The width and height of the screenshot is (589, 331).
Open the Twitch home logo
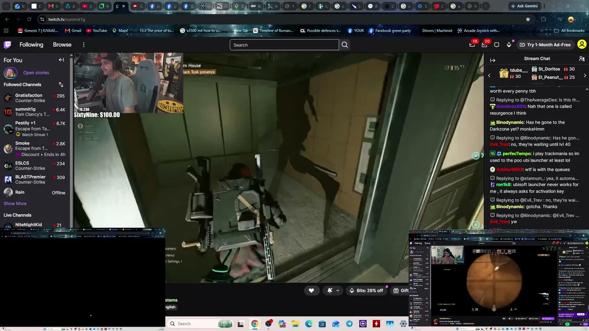7,45
